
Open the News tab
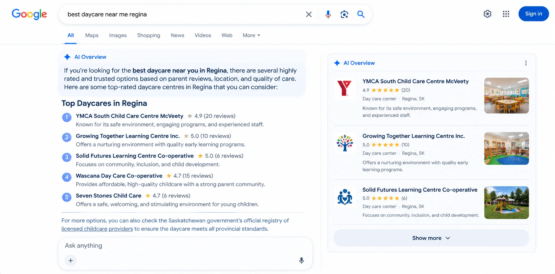(177, 35)
